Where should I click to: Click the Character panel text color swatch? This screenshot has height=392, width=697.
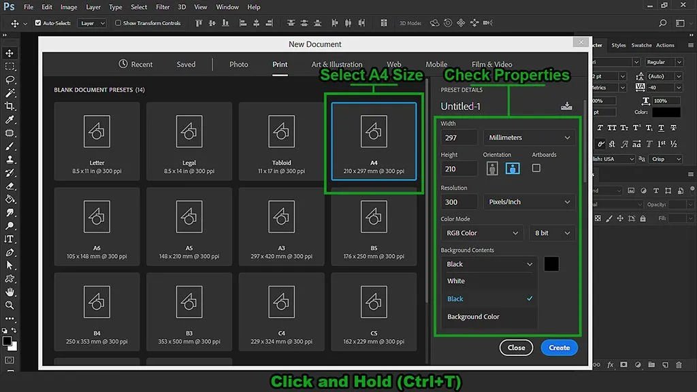(666, 112)
